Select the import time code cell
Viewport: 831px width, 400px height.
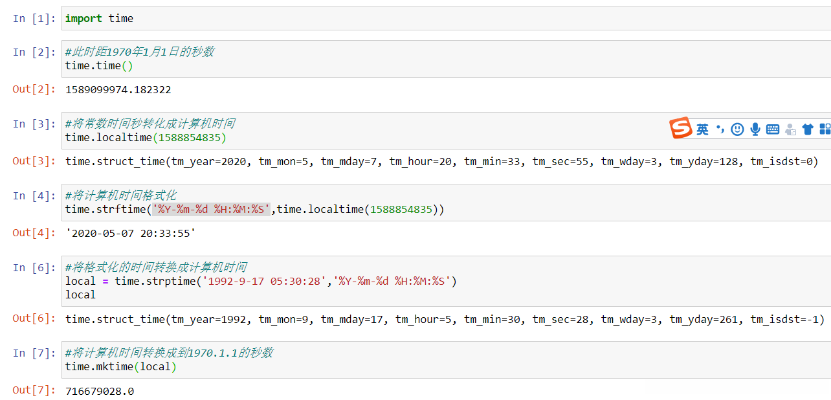(x=388, y=19)
